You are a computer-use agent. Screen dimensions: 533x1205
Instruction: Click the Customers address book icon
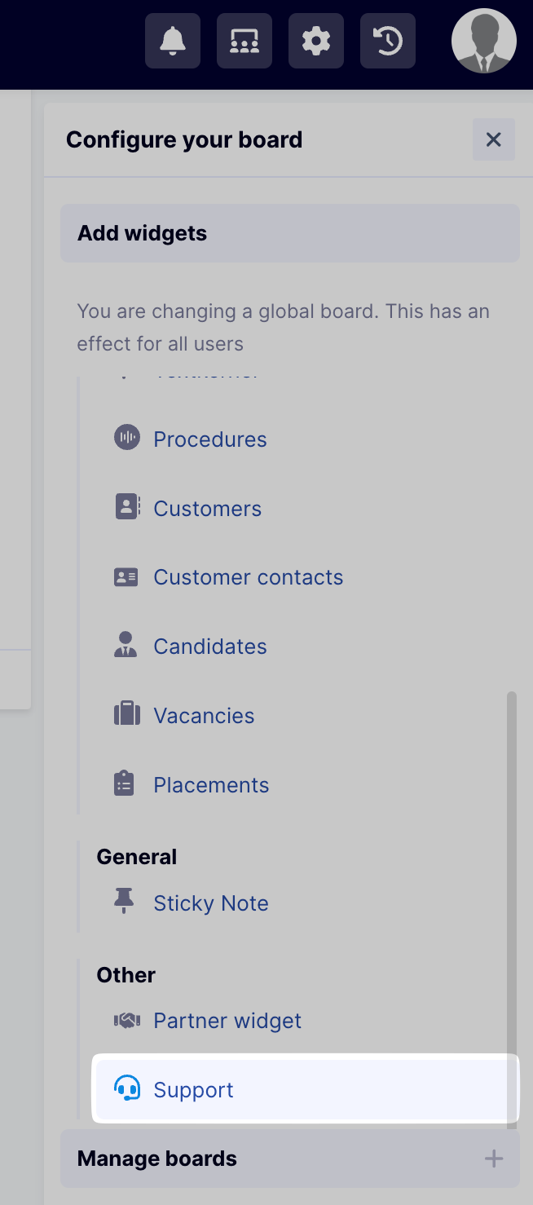126,508
